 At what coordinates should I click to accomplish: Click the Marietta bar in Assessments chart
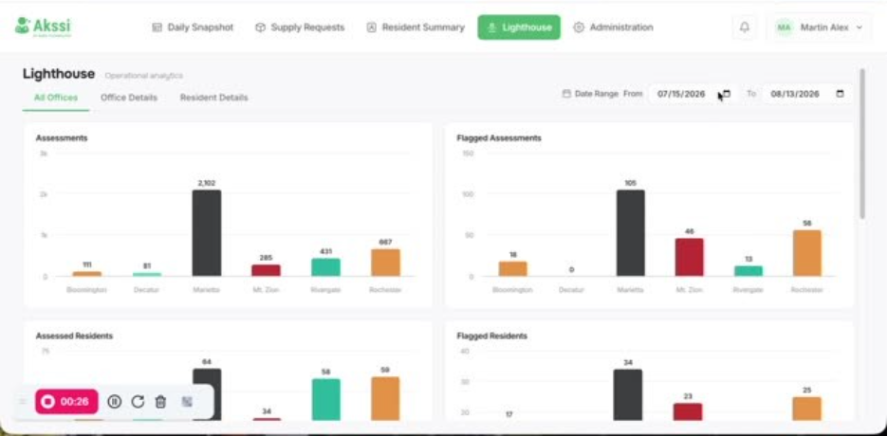point(207,233)
